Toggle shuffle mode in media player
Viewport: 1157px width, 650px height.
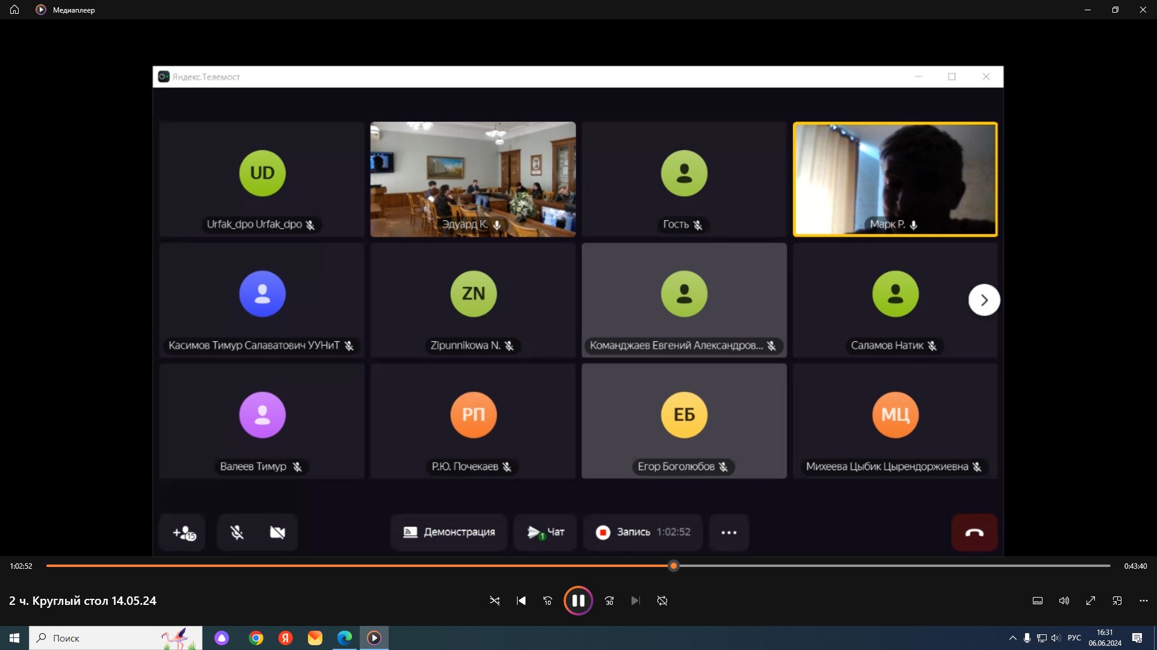(495, 601)
